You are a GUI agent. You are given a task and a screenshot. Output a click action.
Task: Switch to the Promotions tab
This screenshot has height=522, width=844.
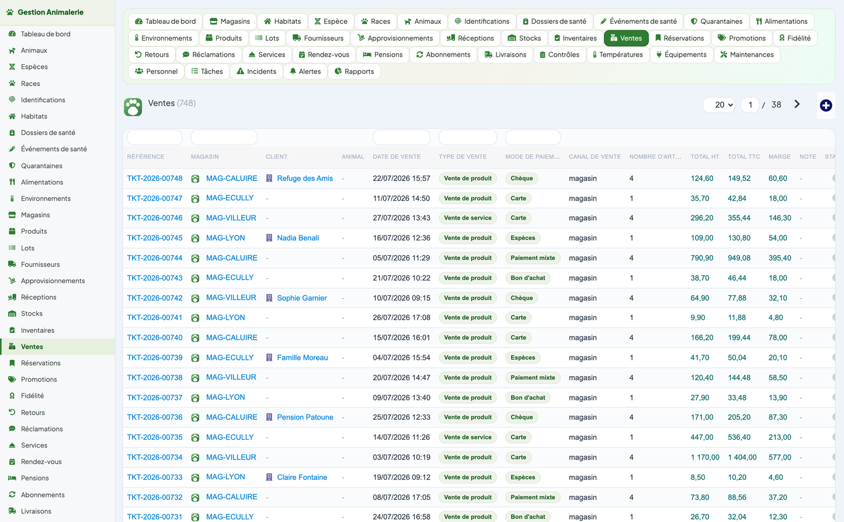741,38
